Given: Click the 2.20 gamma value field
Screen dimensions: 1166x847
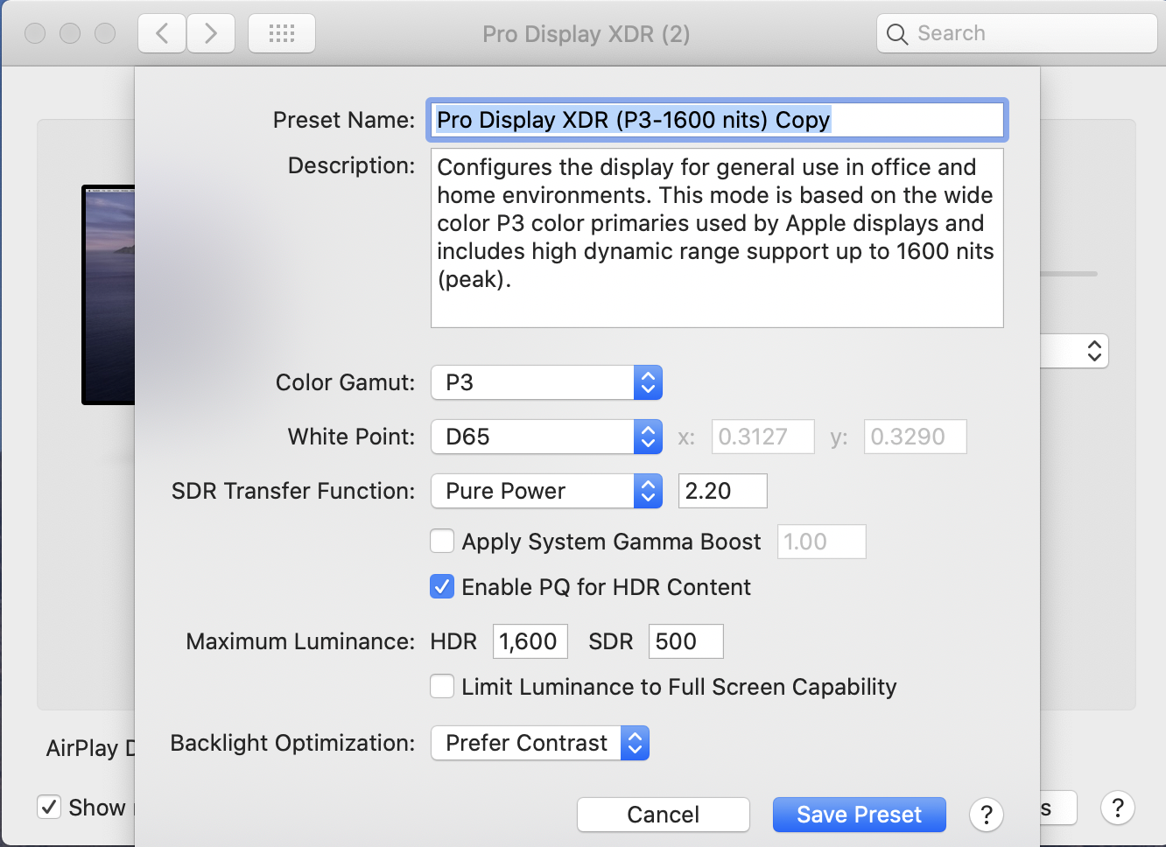Looking at the screenshot, I should (723, 491).
